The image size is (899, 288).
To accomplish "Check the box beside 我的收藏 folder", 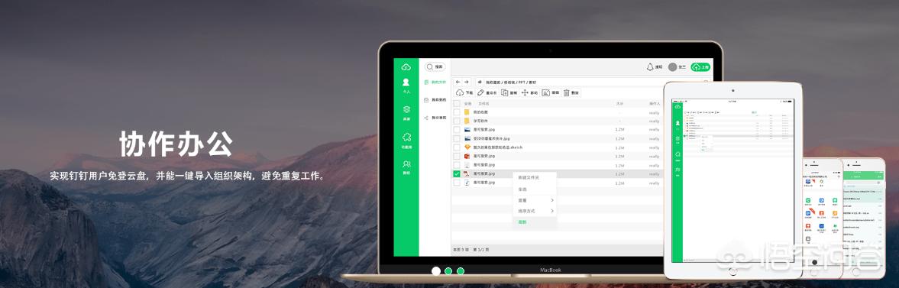I will tap(457, 112).
